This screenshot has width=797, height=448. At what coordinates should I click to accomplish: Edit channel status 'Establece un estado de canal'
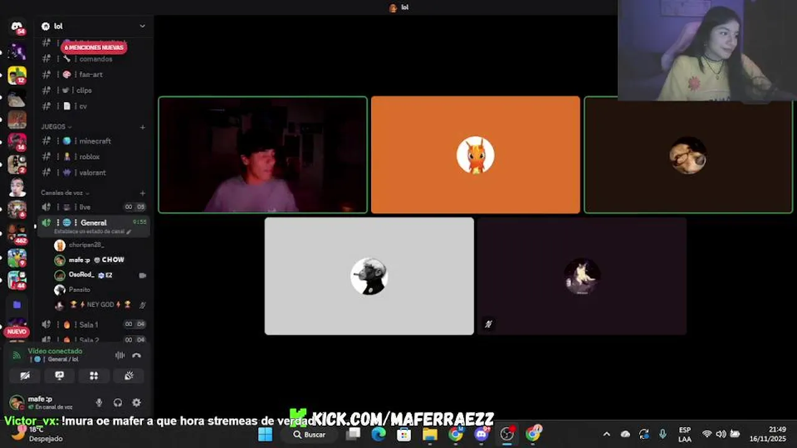(92, 231)
